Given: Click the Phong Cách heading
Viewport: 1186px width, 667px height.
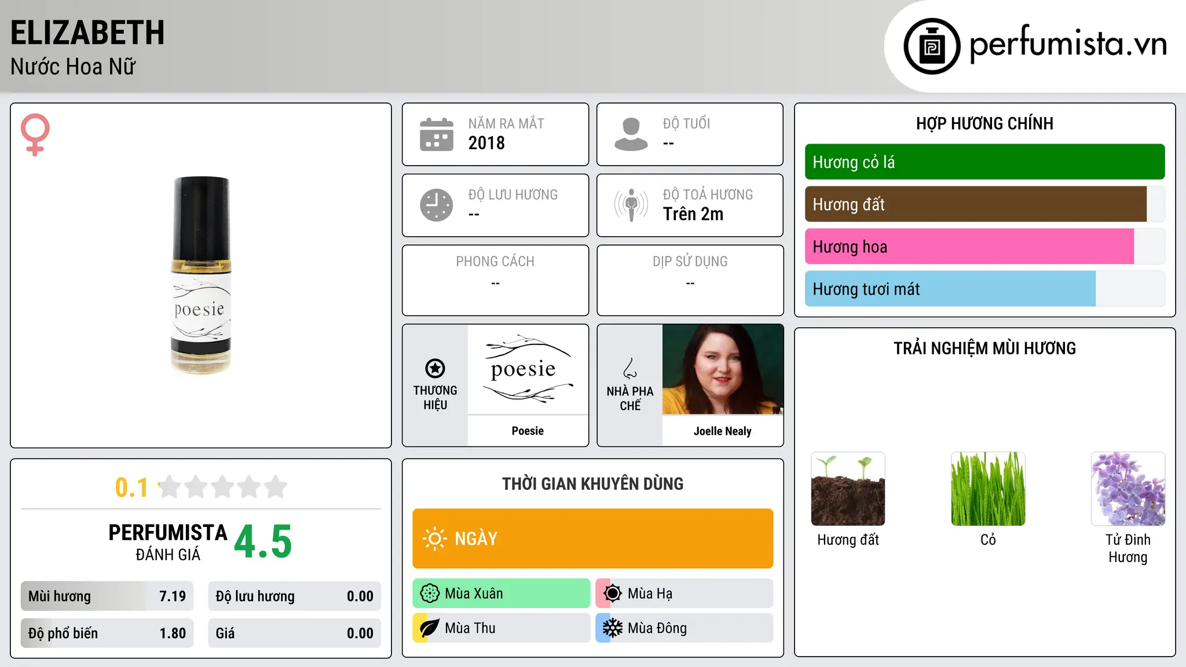Looking at the screenshot, I should pyautogui.click(x=495, y=262).
